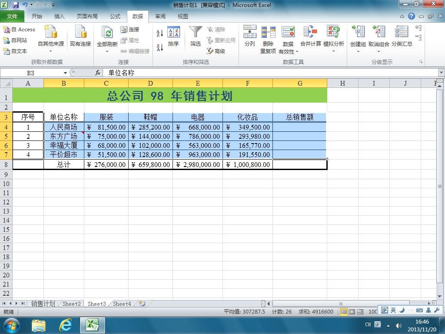
Task: Toggle the Filter (筛选) funnel
Action: click(x=196, y=37)
